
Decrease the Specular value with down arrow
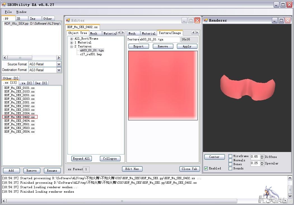[x=262, y=165]
